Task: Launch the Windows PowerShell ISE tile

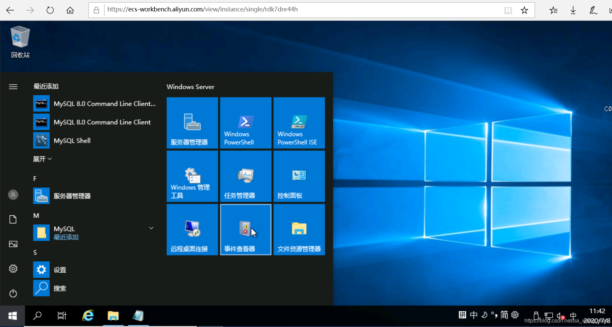Action: coord(299,123)
